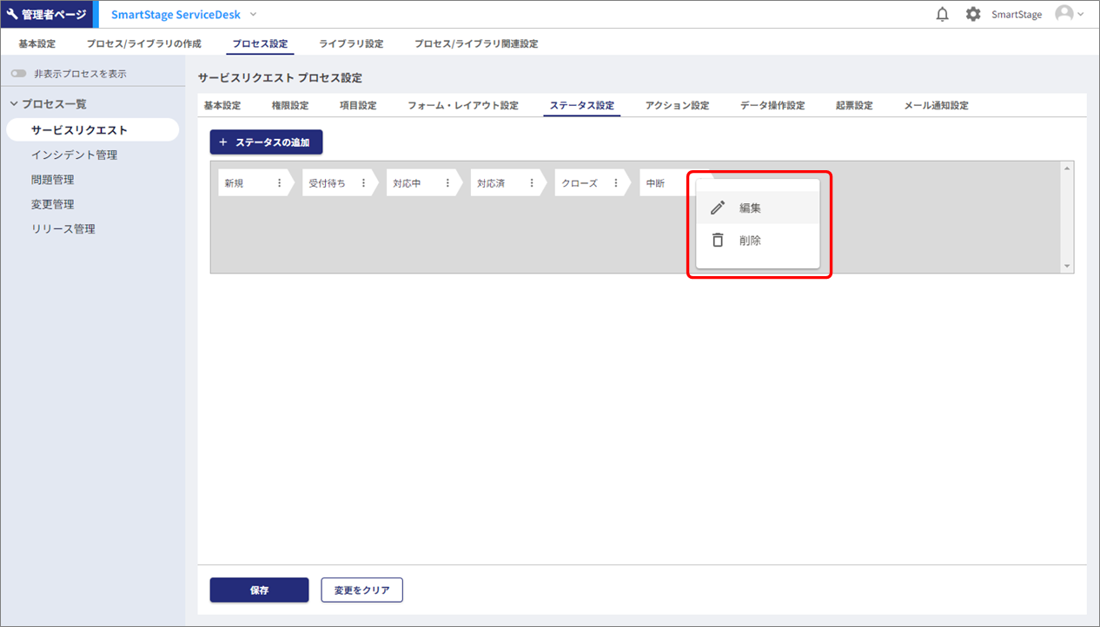Select インシデント管理 in the process list
This screenshot has width=1100, height=627.
point(74,155)
